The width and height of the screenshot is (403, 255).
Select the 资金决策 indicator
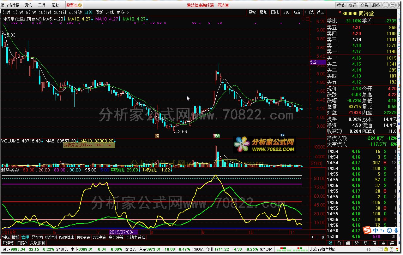(116, 237)
